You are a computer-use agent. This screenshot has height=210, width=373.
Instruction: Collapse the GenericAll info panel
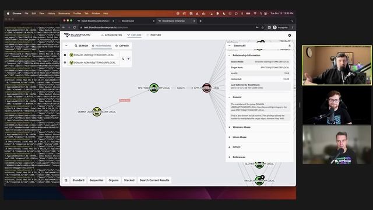230,45
